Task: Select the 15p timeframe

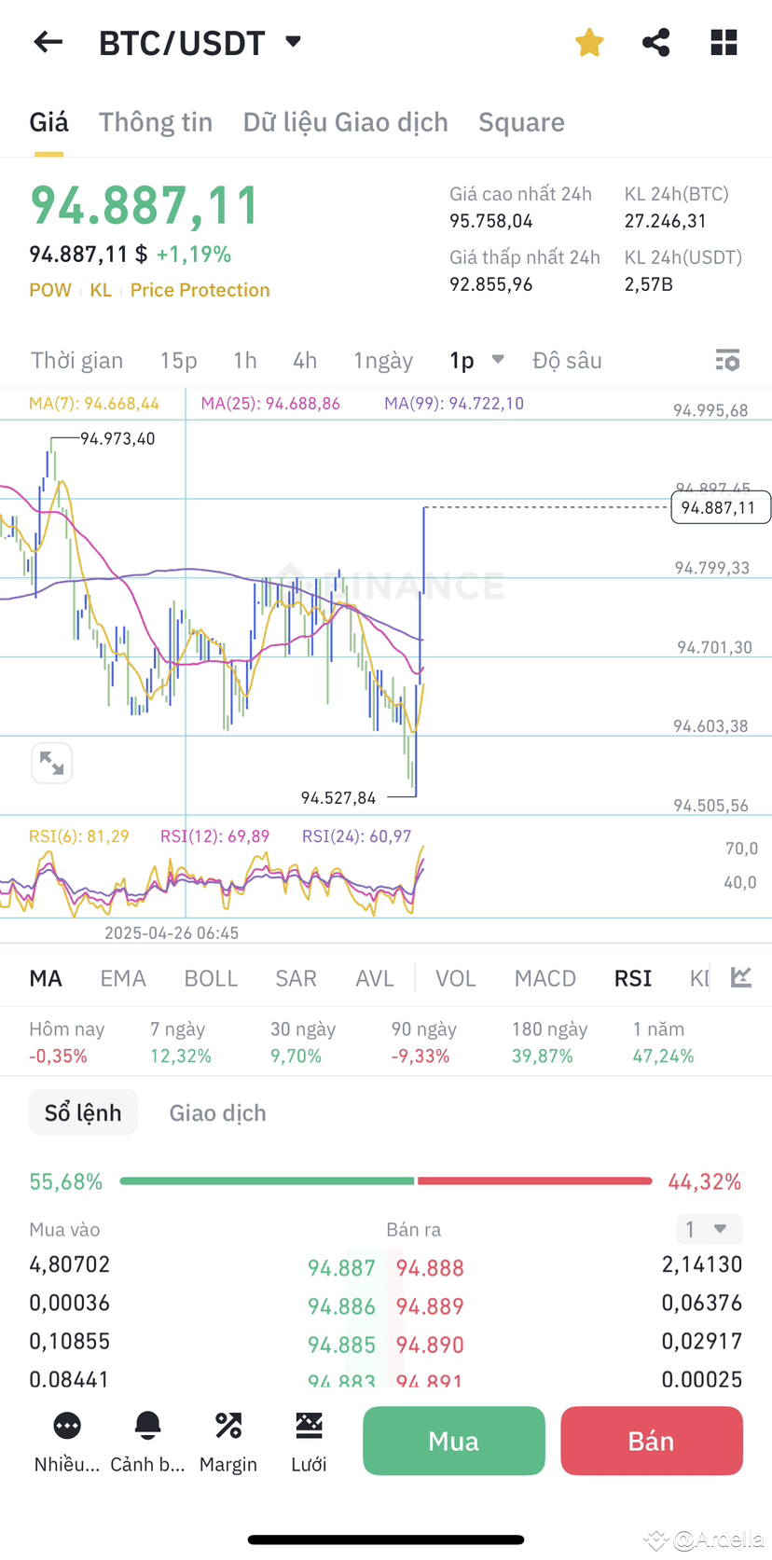Action: (x=178, y=361)
